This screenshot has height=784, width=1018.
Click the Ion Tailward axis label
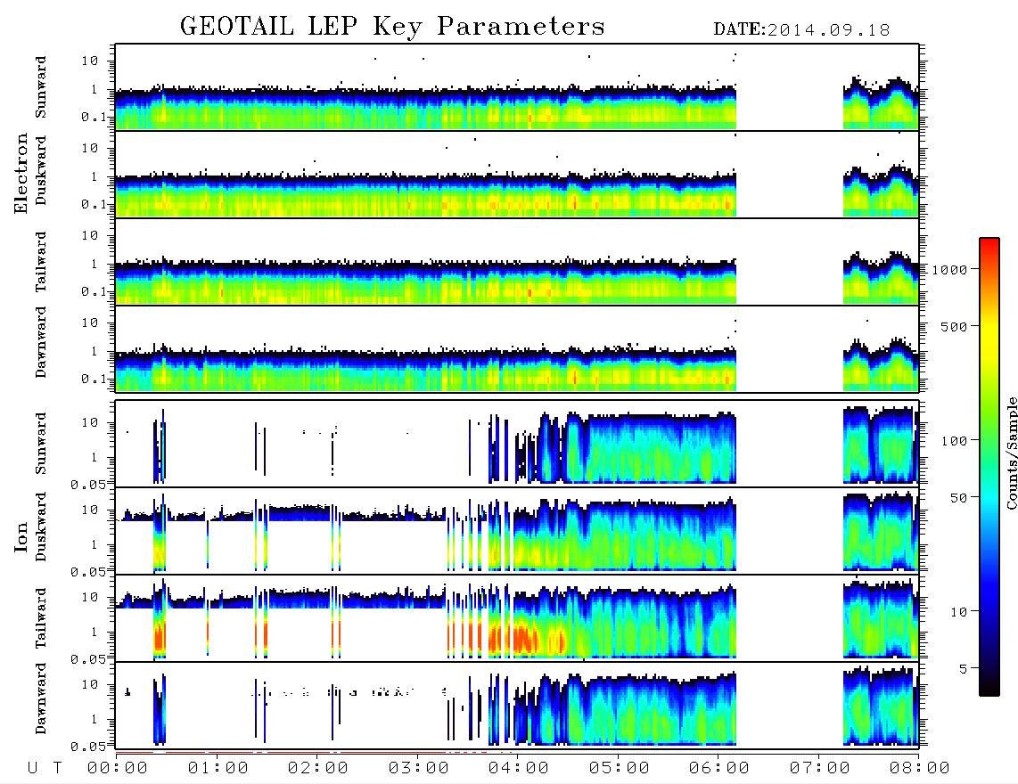click(41, 618)
